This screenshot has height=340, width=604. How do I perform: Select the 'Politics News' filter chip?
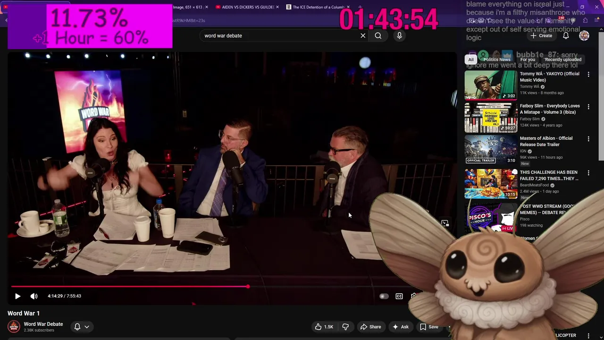click(496, 59)
